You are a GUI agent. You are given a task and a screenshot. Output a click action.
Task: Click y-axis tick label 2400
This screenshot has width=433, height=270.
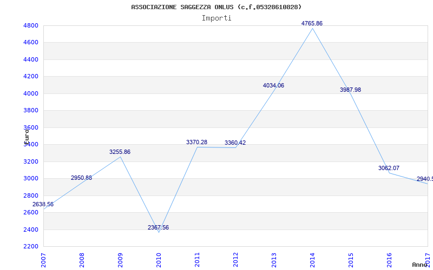click(x=30, y=230)
